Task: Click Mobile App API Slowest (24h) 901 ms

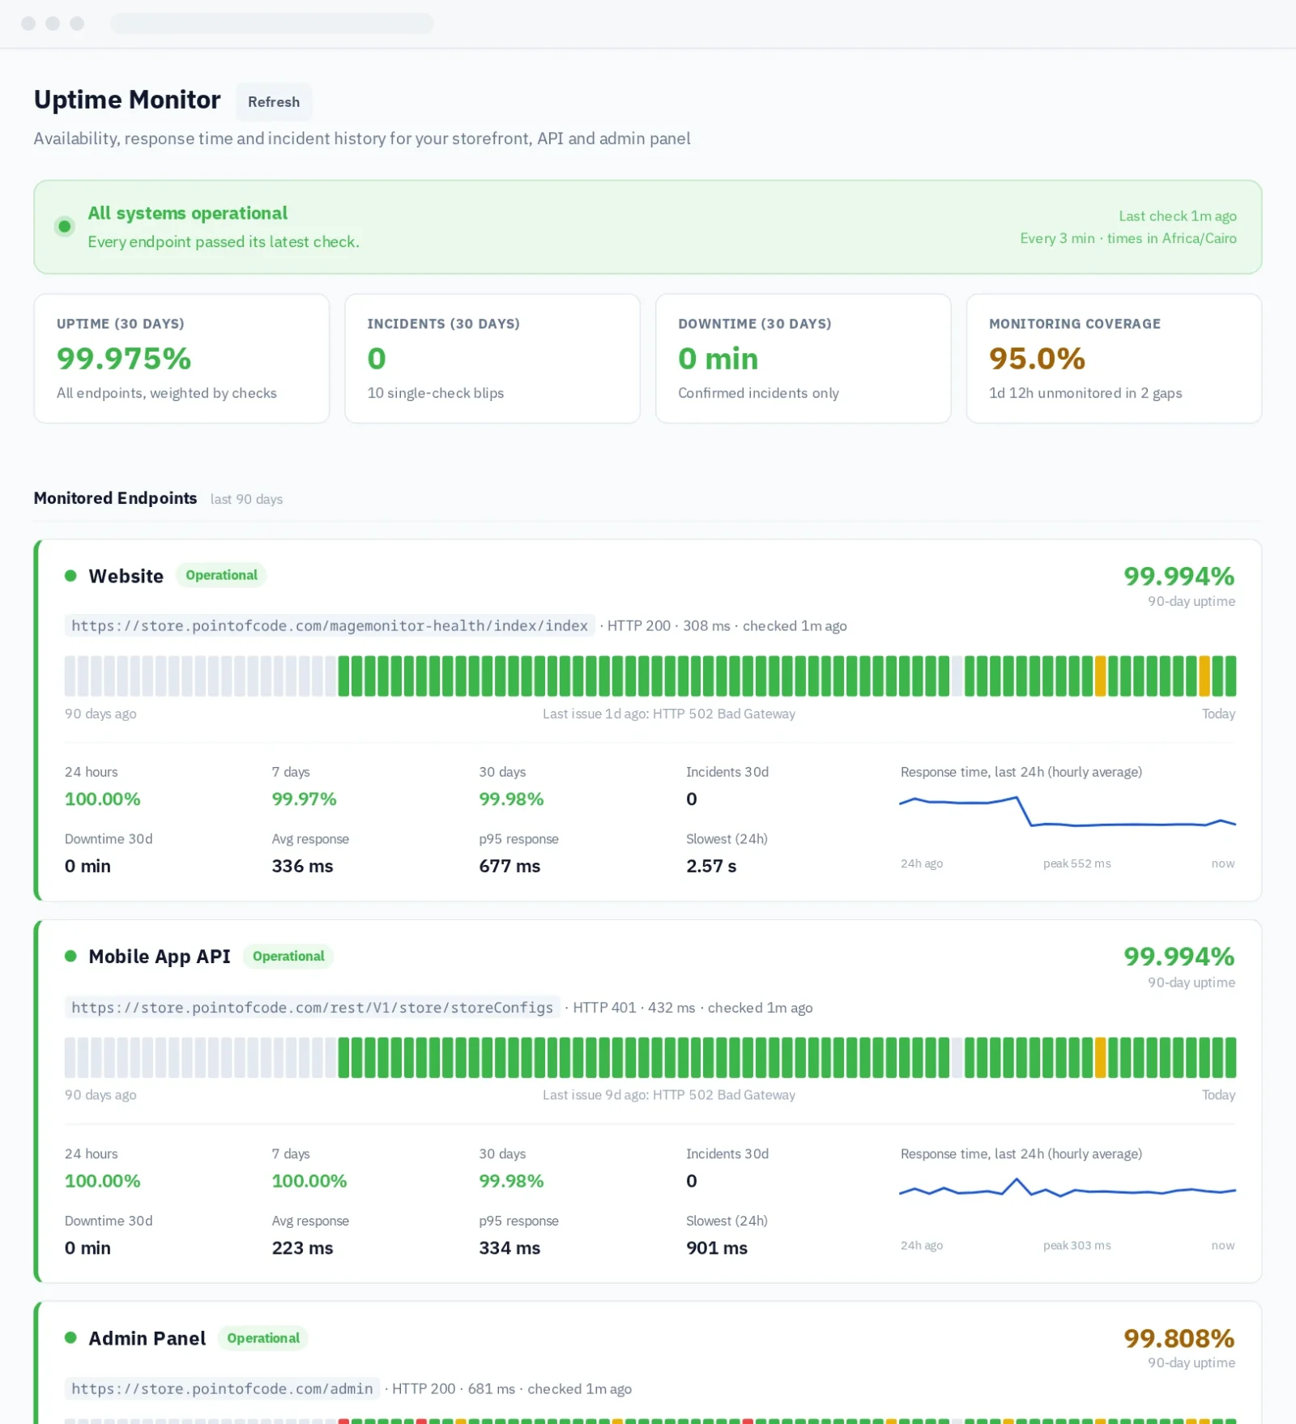Action: (x=717, y=1248)
